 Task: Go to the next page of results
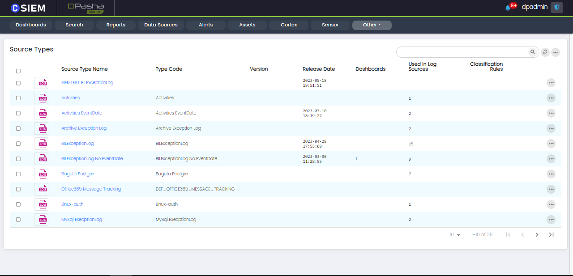pyautogui.click(x=537, y=235)
